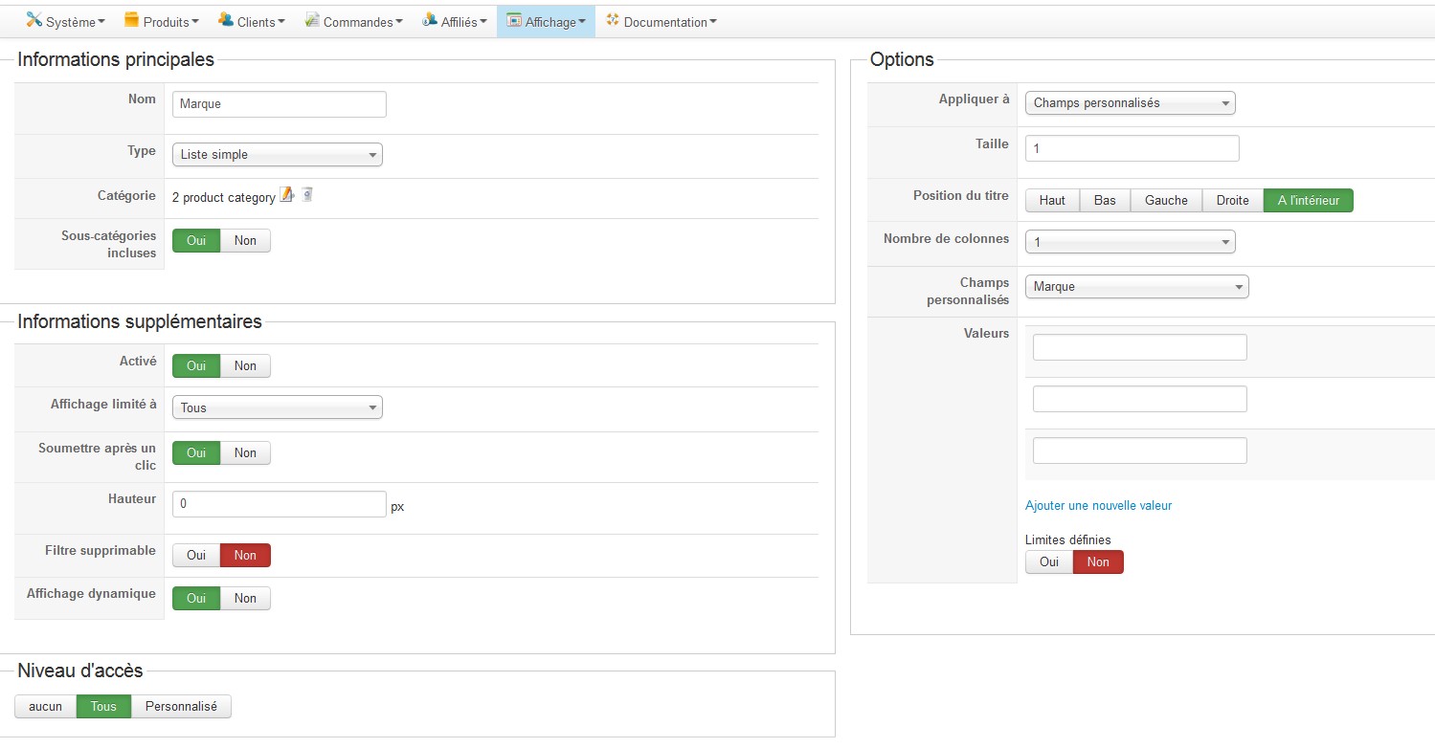This screenshot has width=1435, height=748.
Task: Focus the Hauteur pixel input field
Action: point(280,504)
